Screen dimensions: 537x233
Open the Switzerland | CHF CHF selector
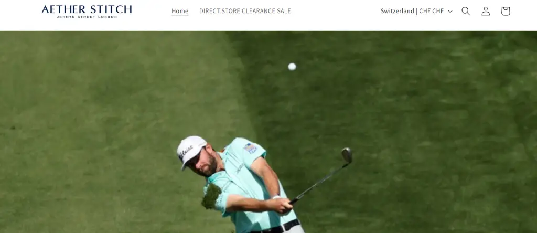pyautogui.click(x=416, y=11)
